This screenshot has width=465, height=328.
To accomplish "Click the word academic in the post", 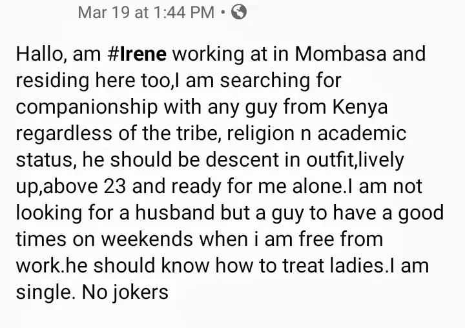I will (x=362, y=133).
